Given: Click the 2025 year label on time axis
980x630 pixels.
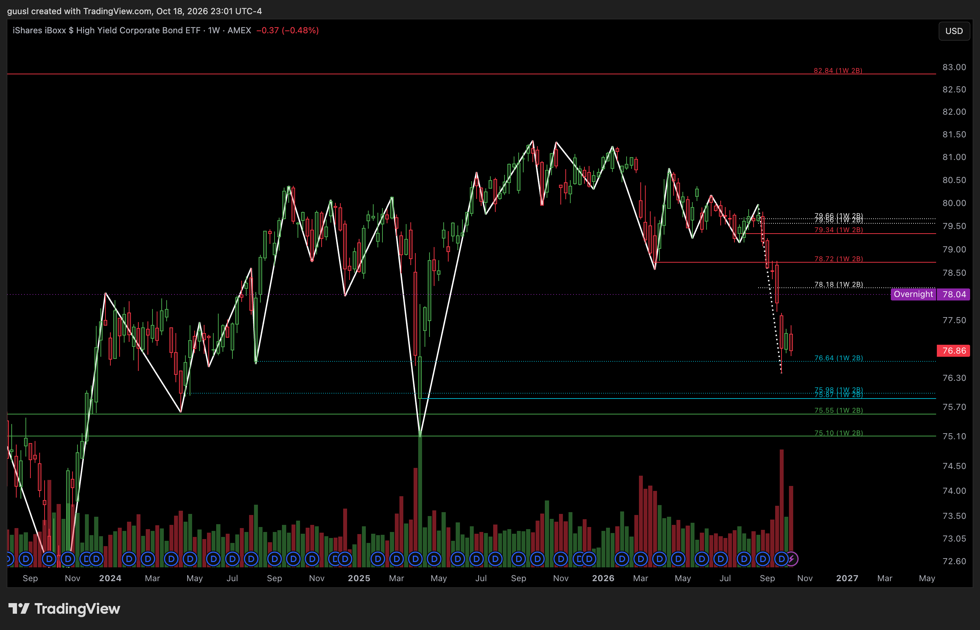Looking at the screenshot, I should pos(359,578).
